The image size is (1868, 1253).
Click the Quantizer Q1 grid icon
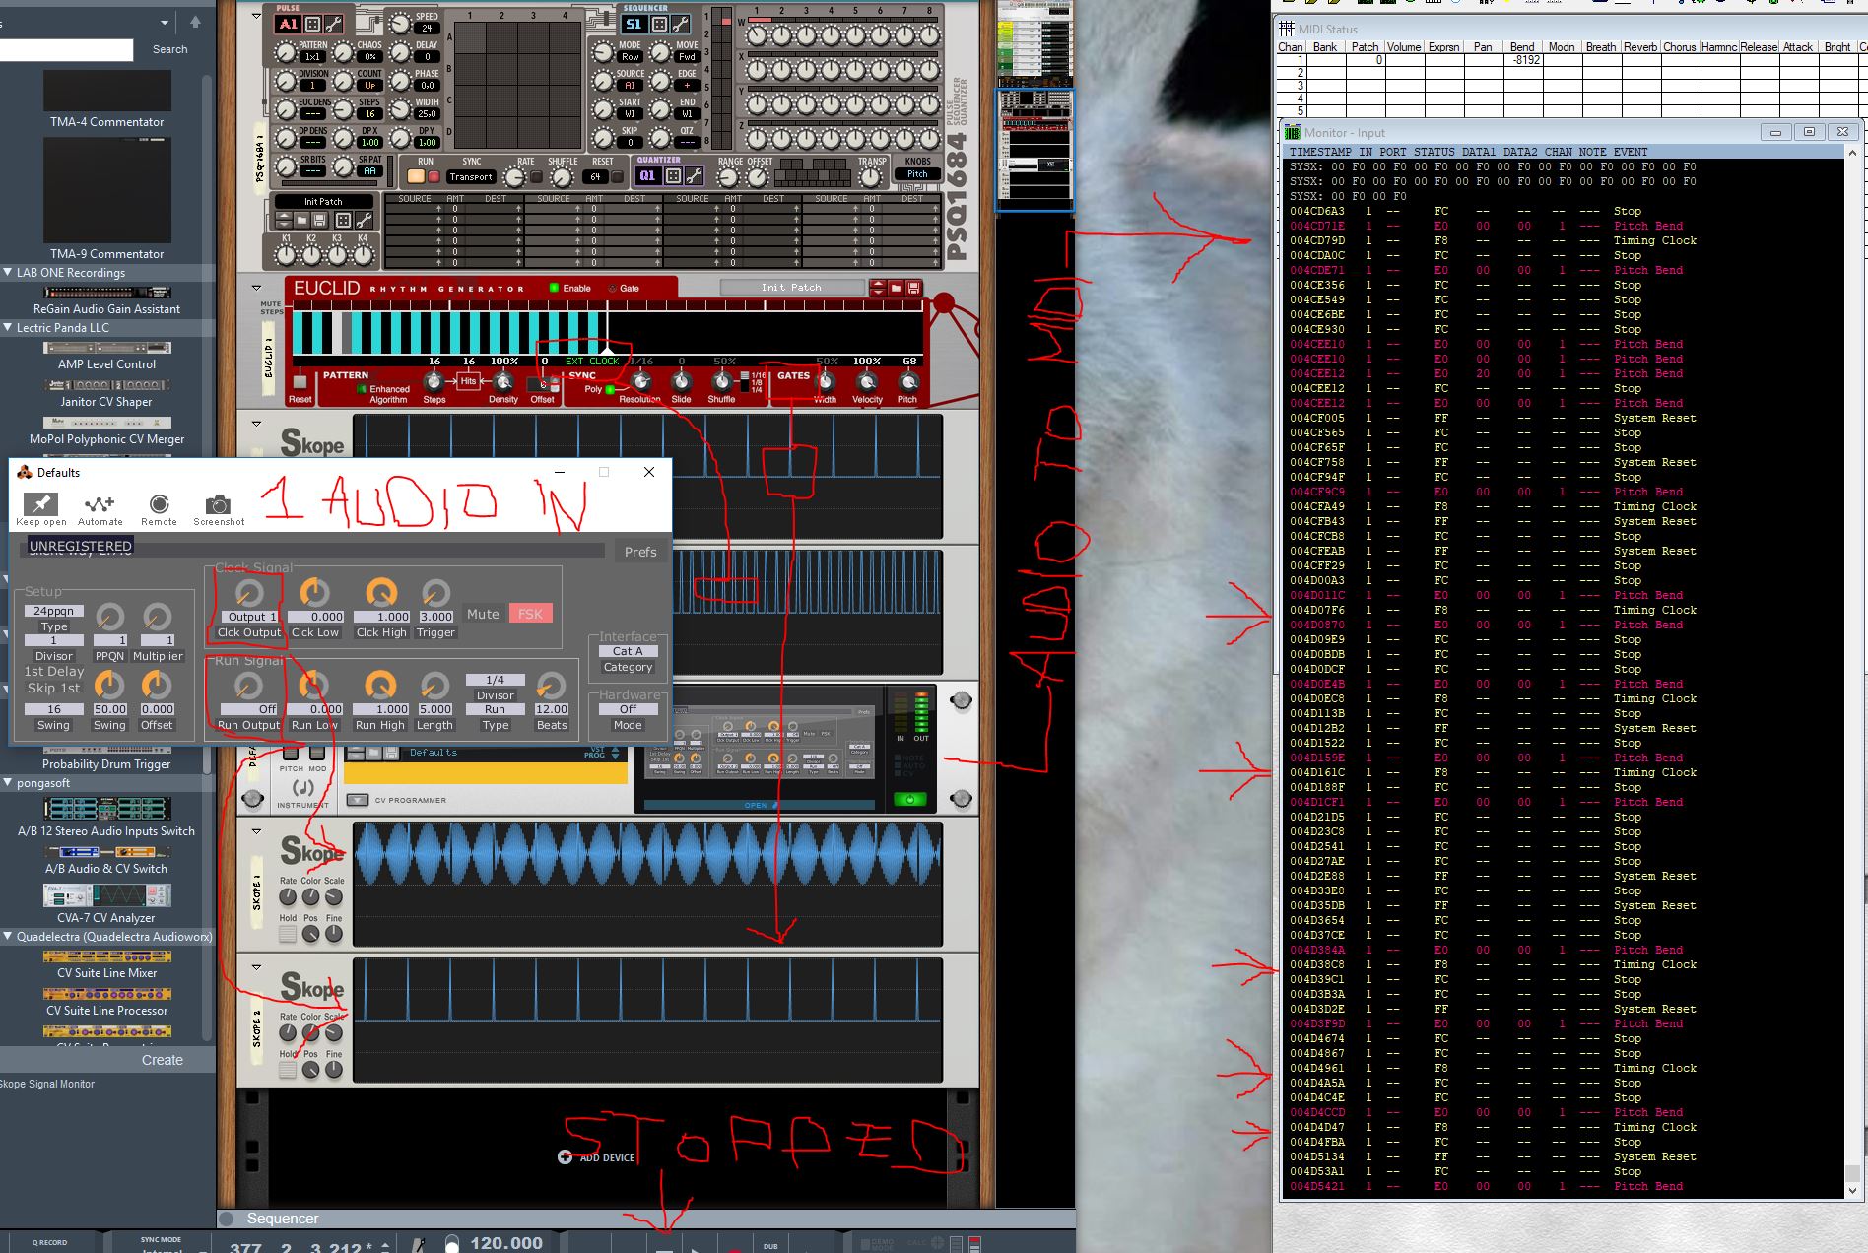point(673,175)
